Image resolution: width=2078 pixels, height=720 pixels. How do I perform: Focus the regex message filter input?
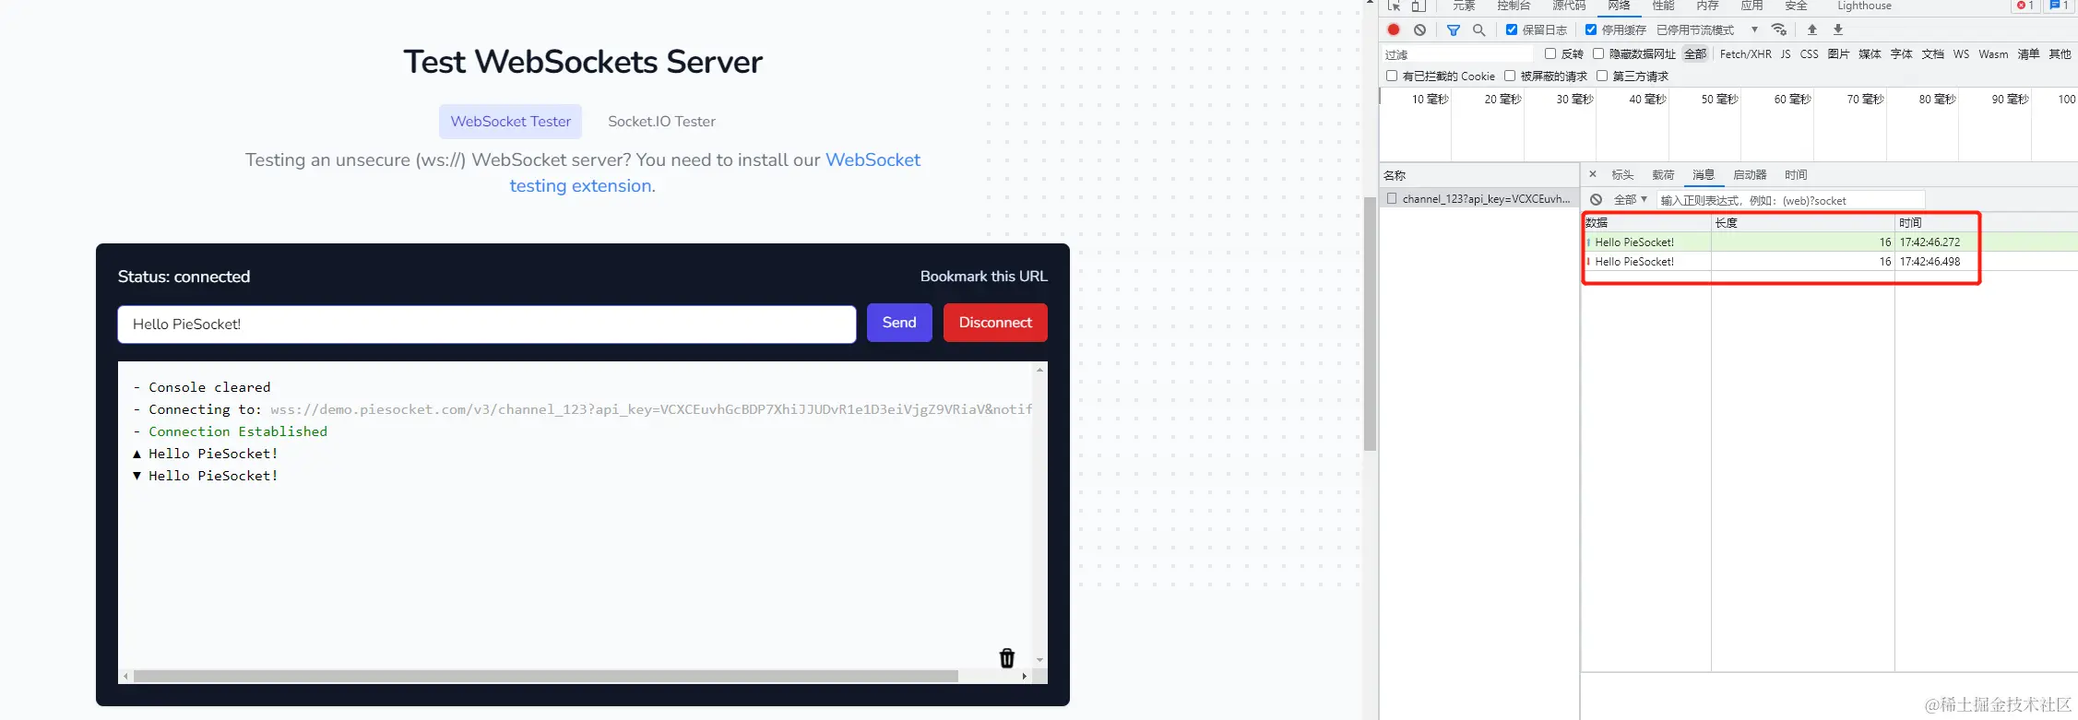[1791, 200]
